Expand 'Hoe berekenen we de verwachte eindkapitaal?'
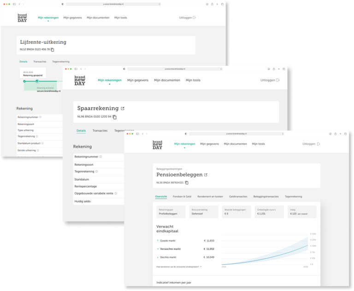This screenshot has width=354, height=291. coord(179,267)
